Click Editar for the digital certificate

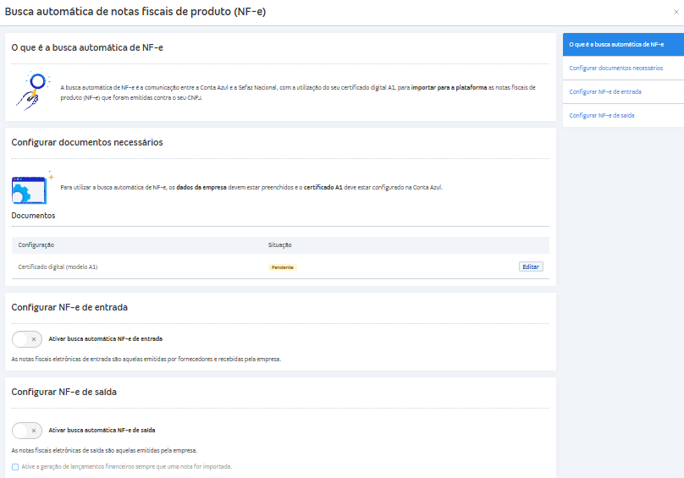click(x=531, y=266)
